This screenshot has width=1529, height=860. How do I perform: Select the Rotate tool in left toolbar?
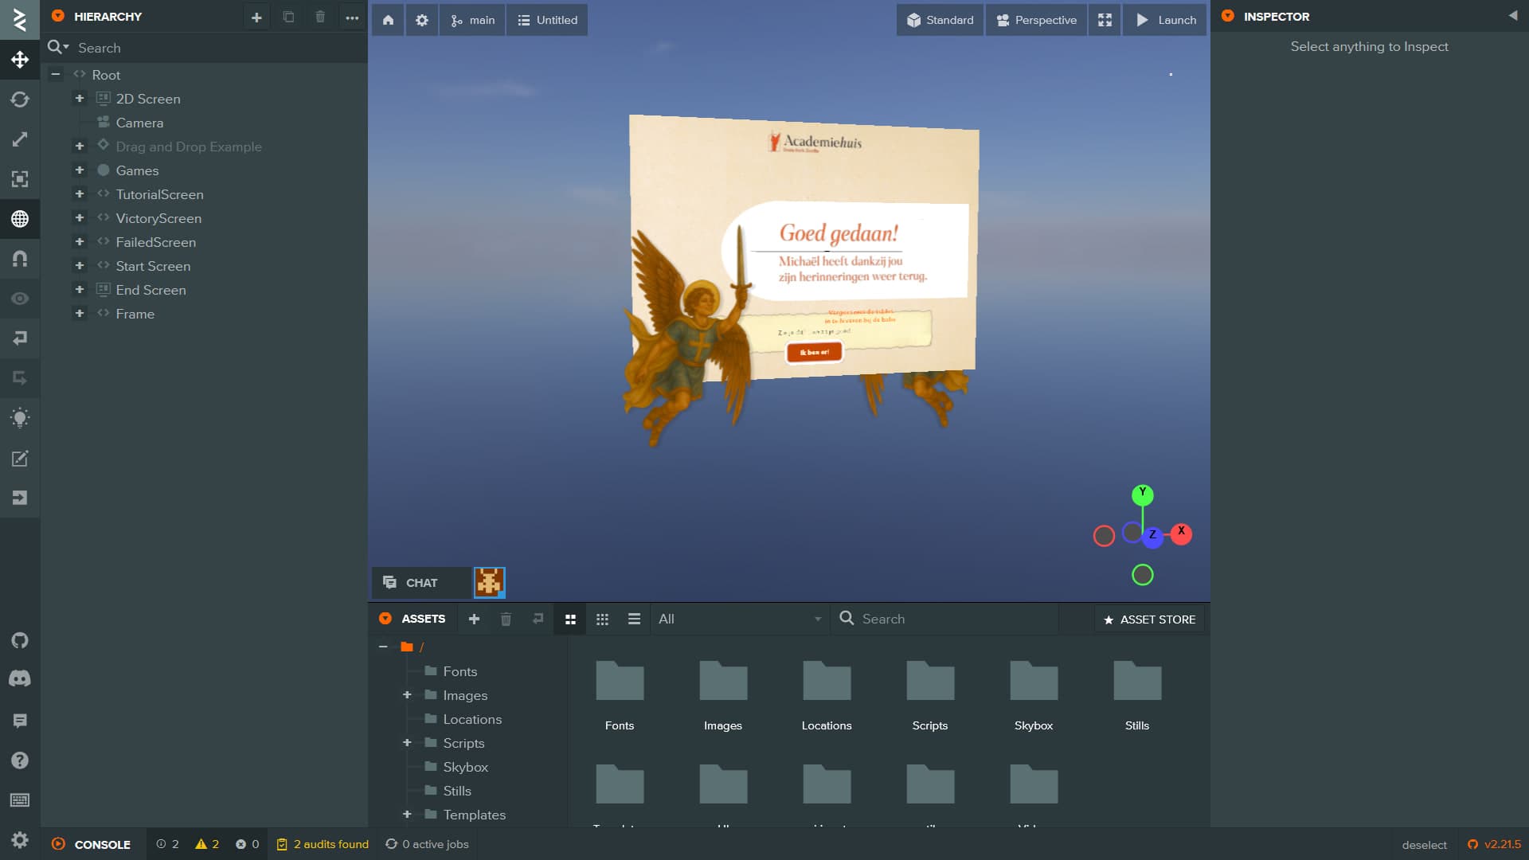click(20, 100)
